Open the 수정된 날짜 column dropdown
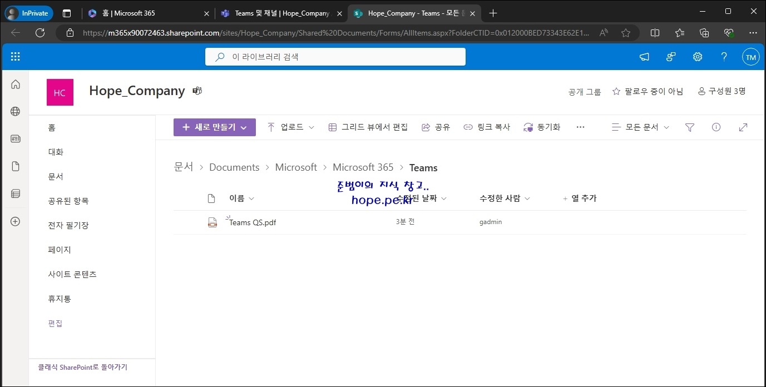The width and height of the screenshot is (766, 387). (x=422, y=199)
